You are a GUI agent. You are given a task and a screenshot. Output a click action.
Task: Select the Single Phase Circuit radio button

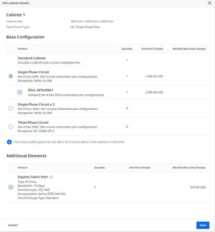point(11,76)
